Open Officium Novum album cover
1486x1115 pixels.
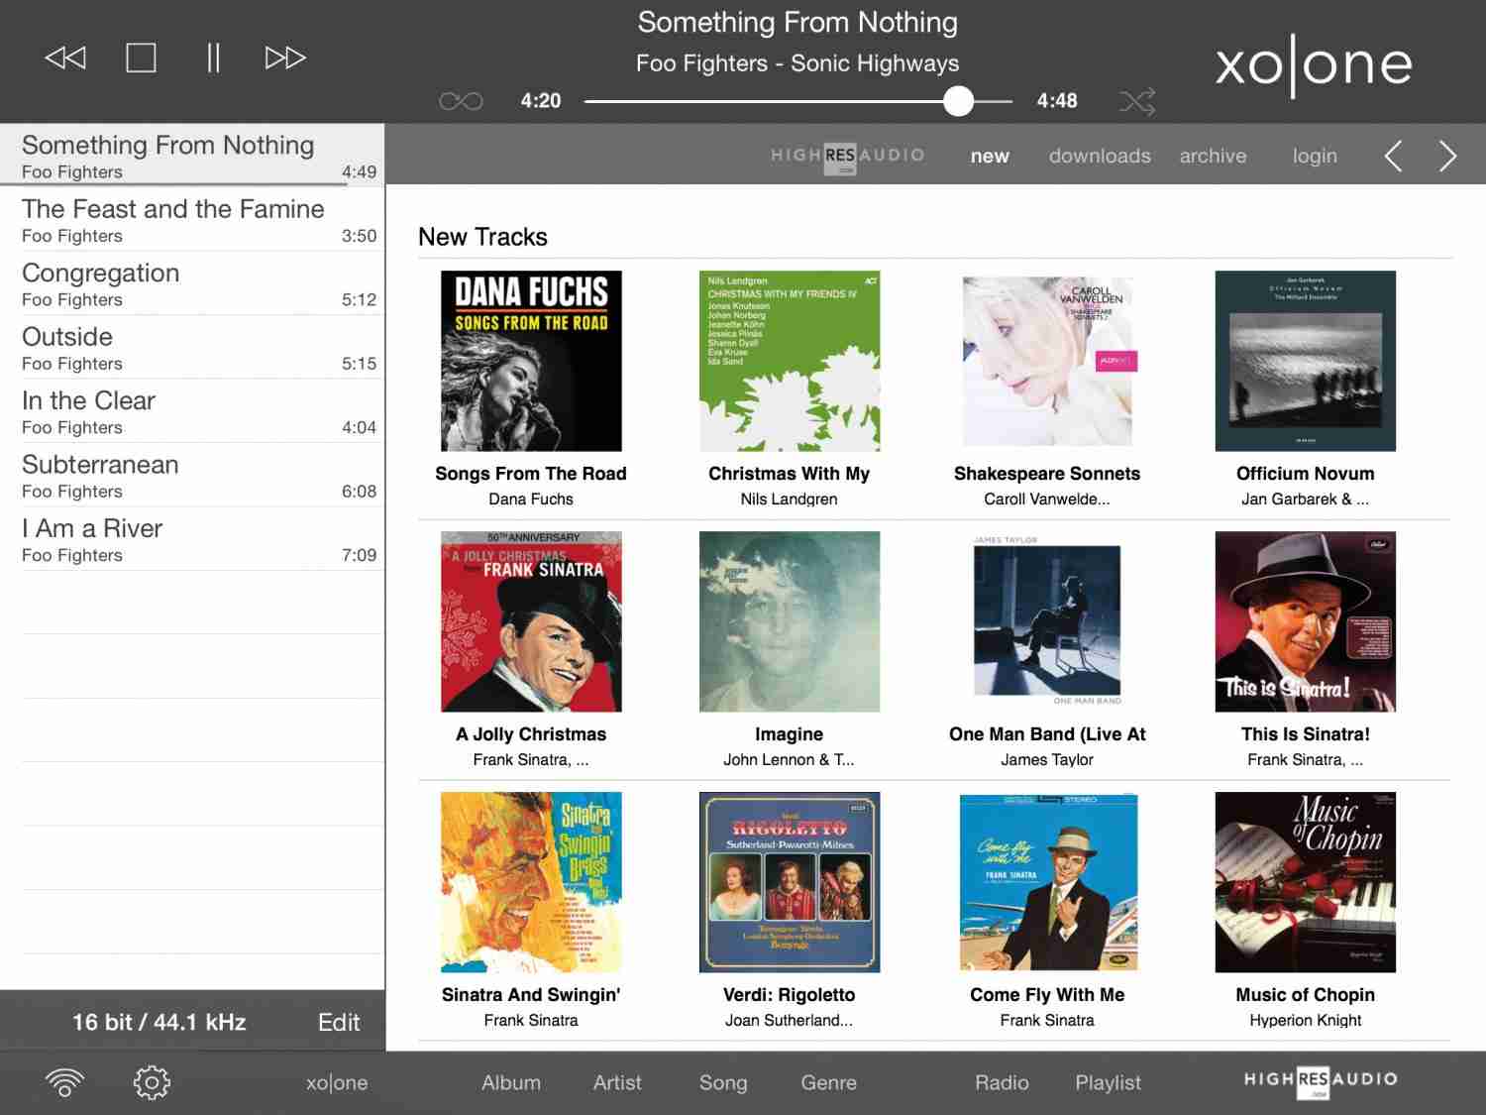(x=1306, y=361)
